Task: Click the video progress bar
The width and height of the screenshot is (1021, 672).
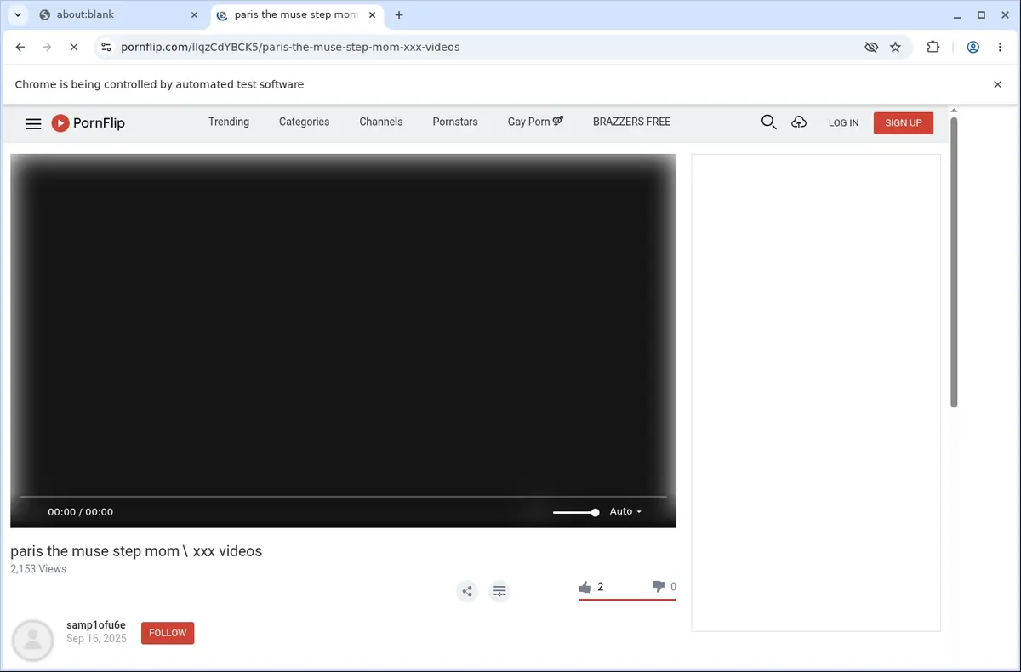Action: click(x=343, y=496)
